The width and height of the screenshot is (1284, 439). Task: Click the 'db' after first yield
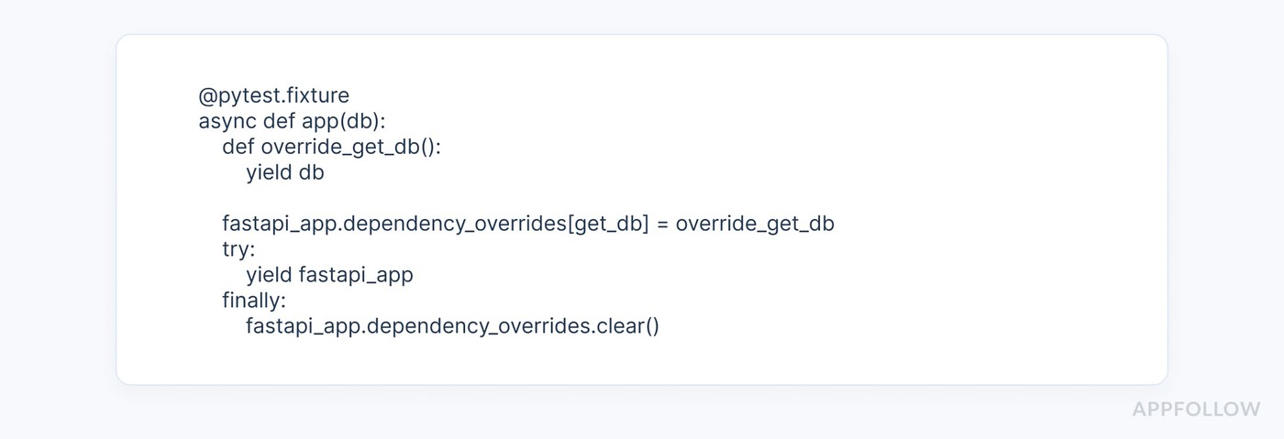coord(312,172)
